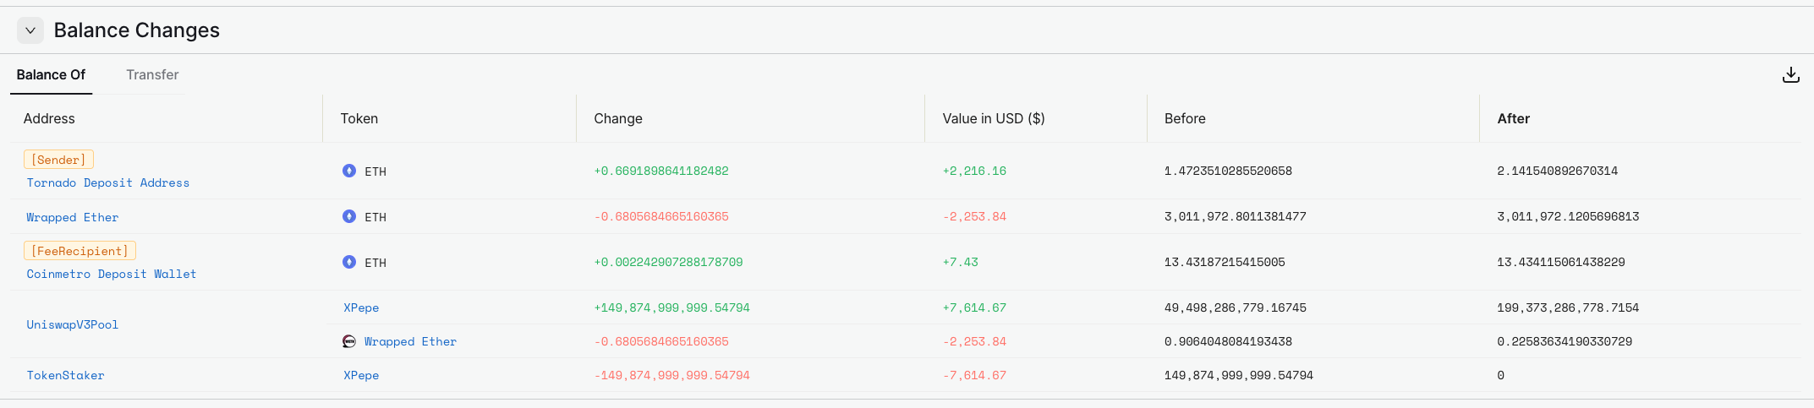Click the ETH icon in Wrapped Ether row
This screenshot has width=1814, height=408.
[349, 216]
